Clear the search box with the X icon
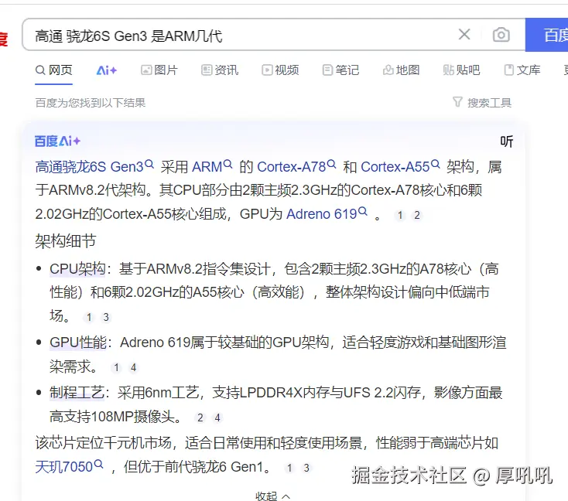The image size is (568, 501). tap(464, 35)
